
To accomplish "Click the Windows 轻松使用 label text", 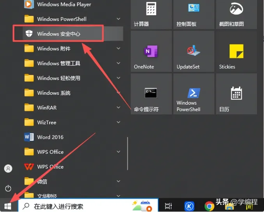I will tap(59, 78).
